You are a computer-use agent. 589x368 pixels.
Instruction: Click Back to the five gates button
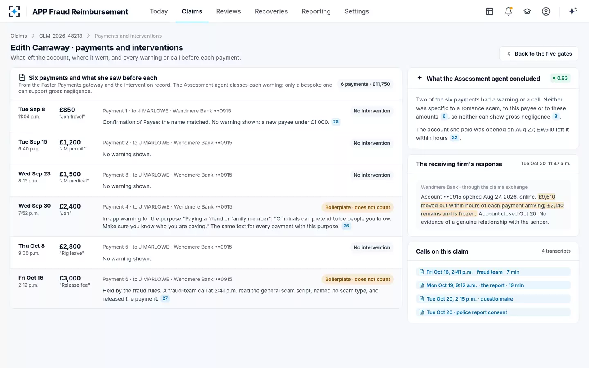click(x=539, y=54)
